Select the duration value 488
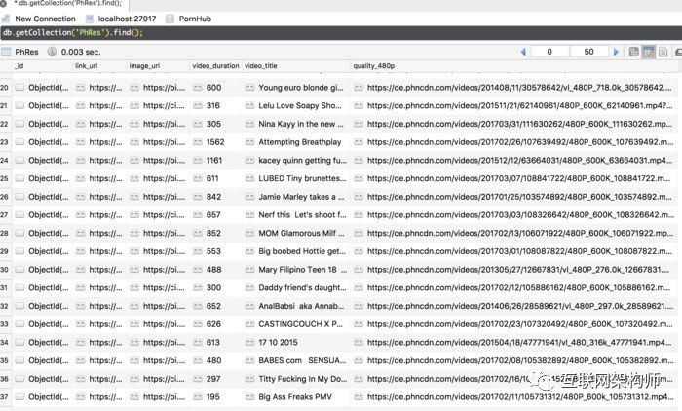682x411 pixels. pyautogui.click(x=213, y=270)
